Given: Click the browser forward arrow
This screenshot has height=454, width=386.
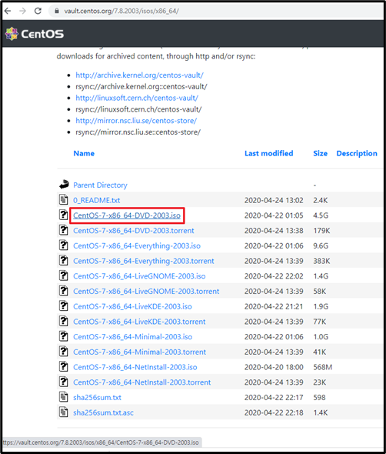Looking at the screenshot, I should 22,11.
